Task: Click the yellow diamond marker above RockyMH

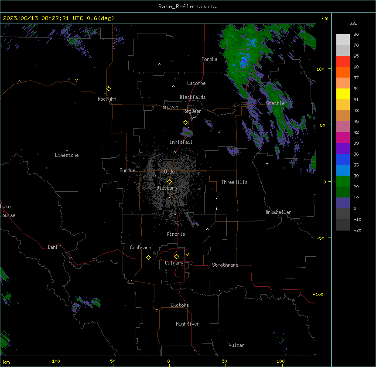Action: 109,88
